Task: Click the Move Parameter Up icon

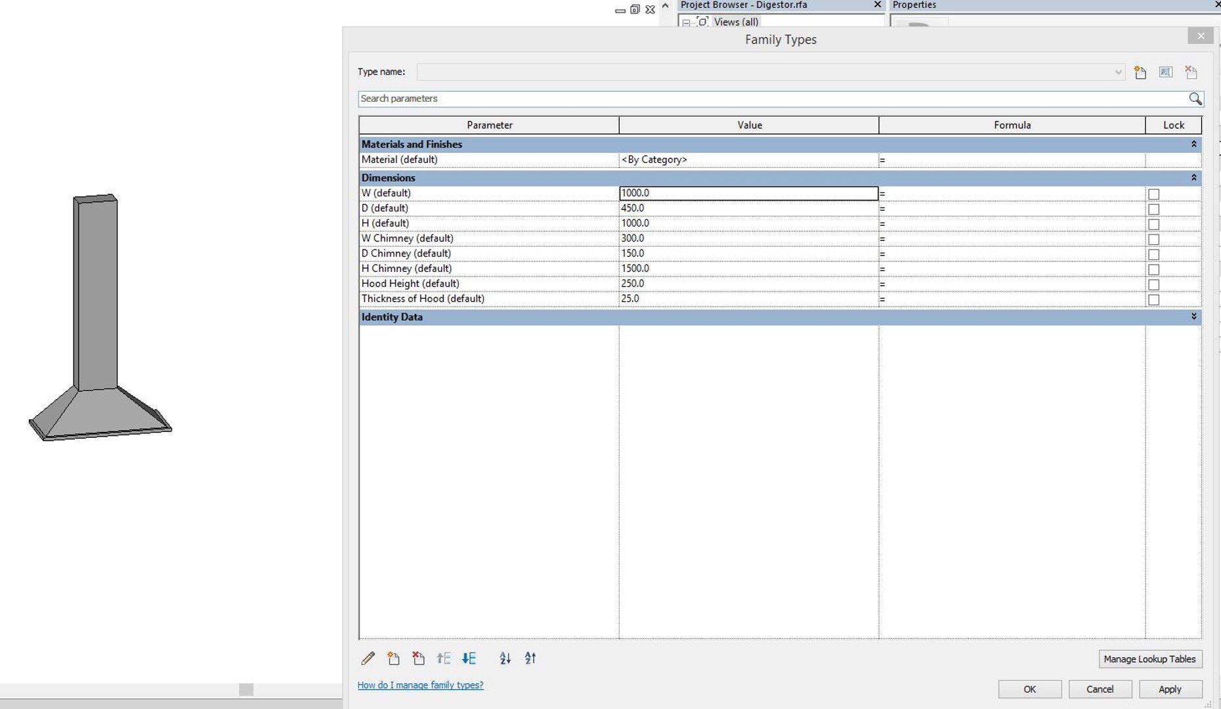Action: pos(444,658)
